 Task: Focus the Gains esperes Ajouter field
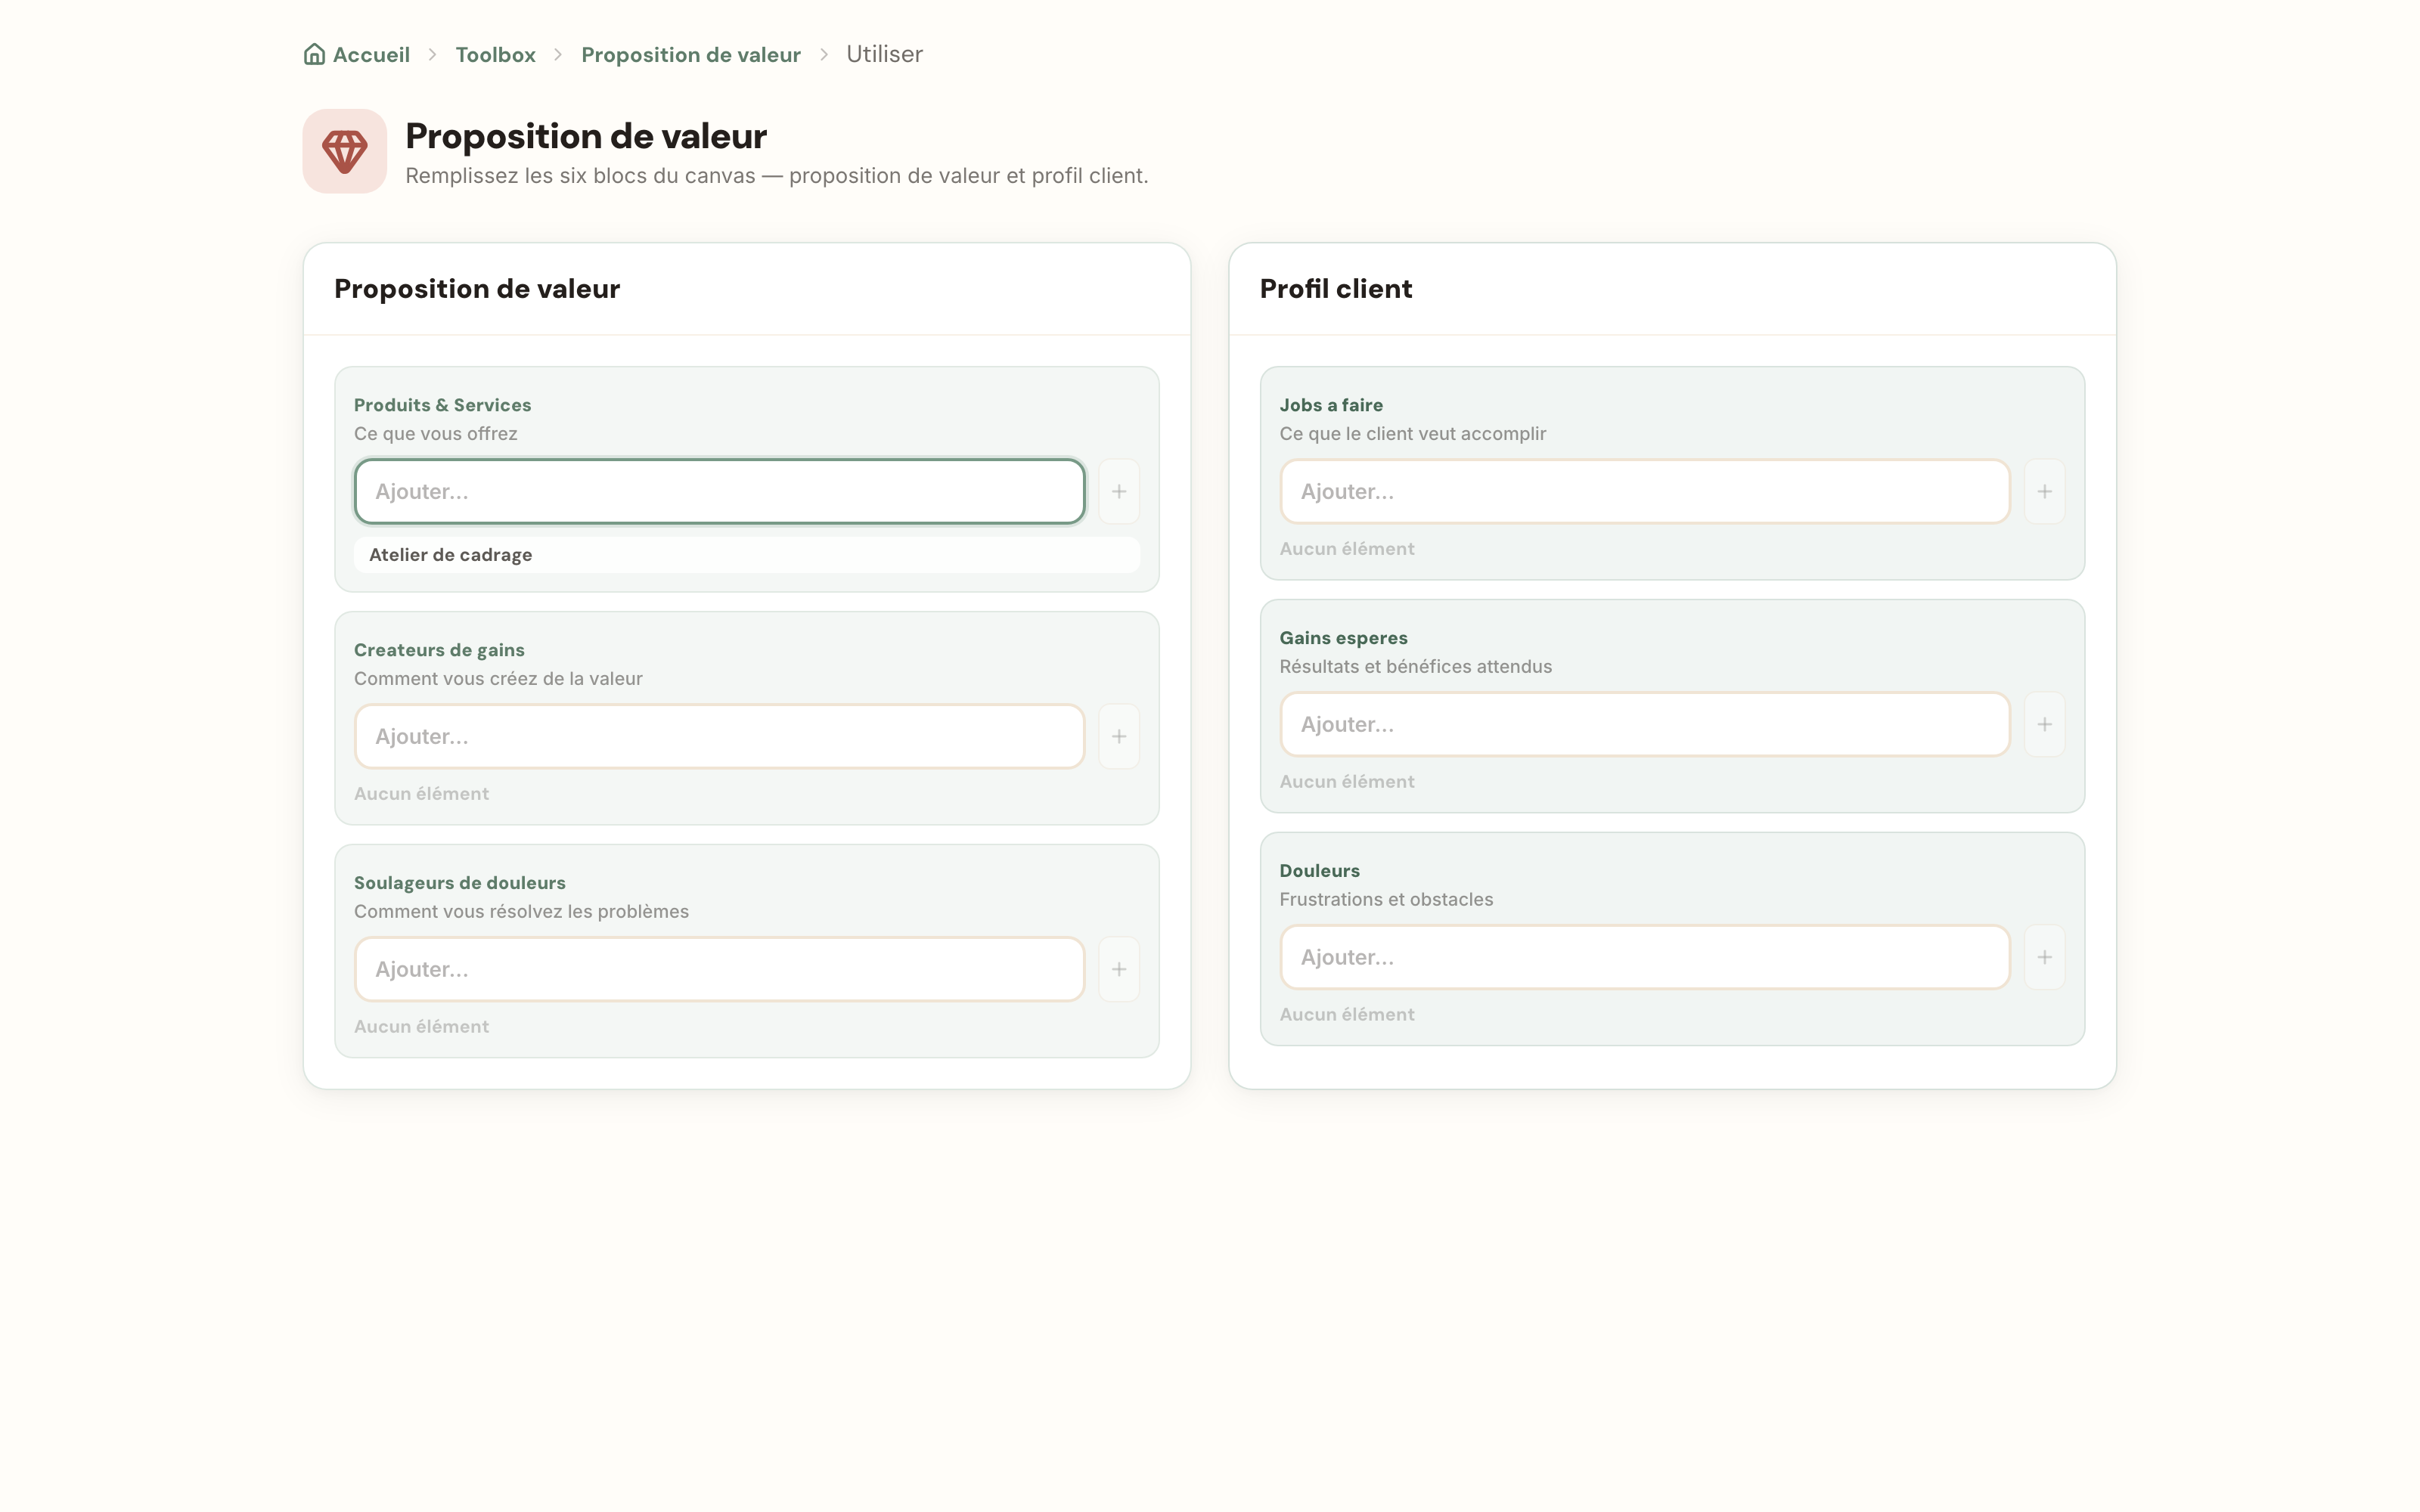tap(1645, 724)
